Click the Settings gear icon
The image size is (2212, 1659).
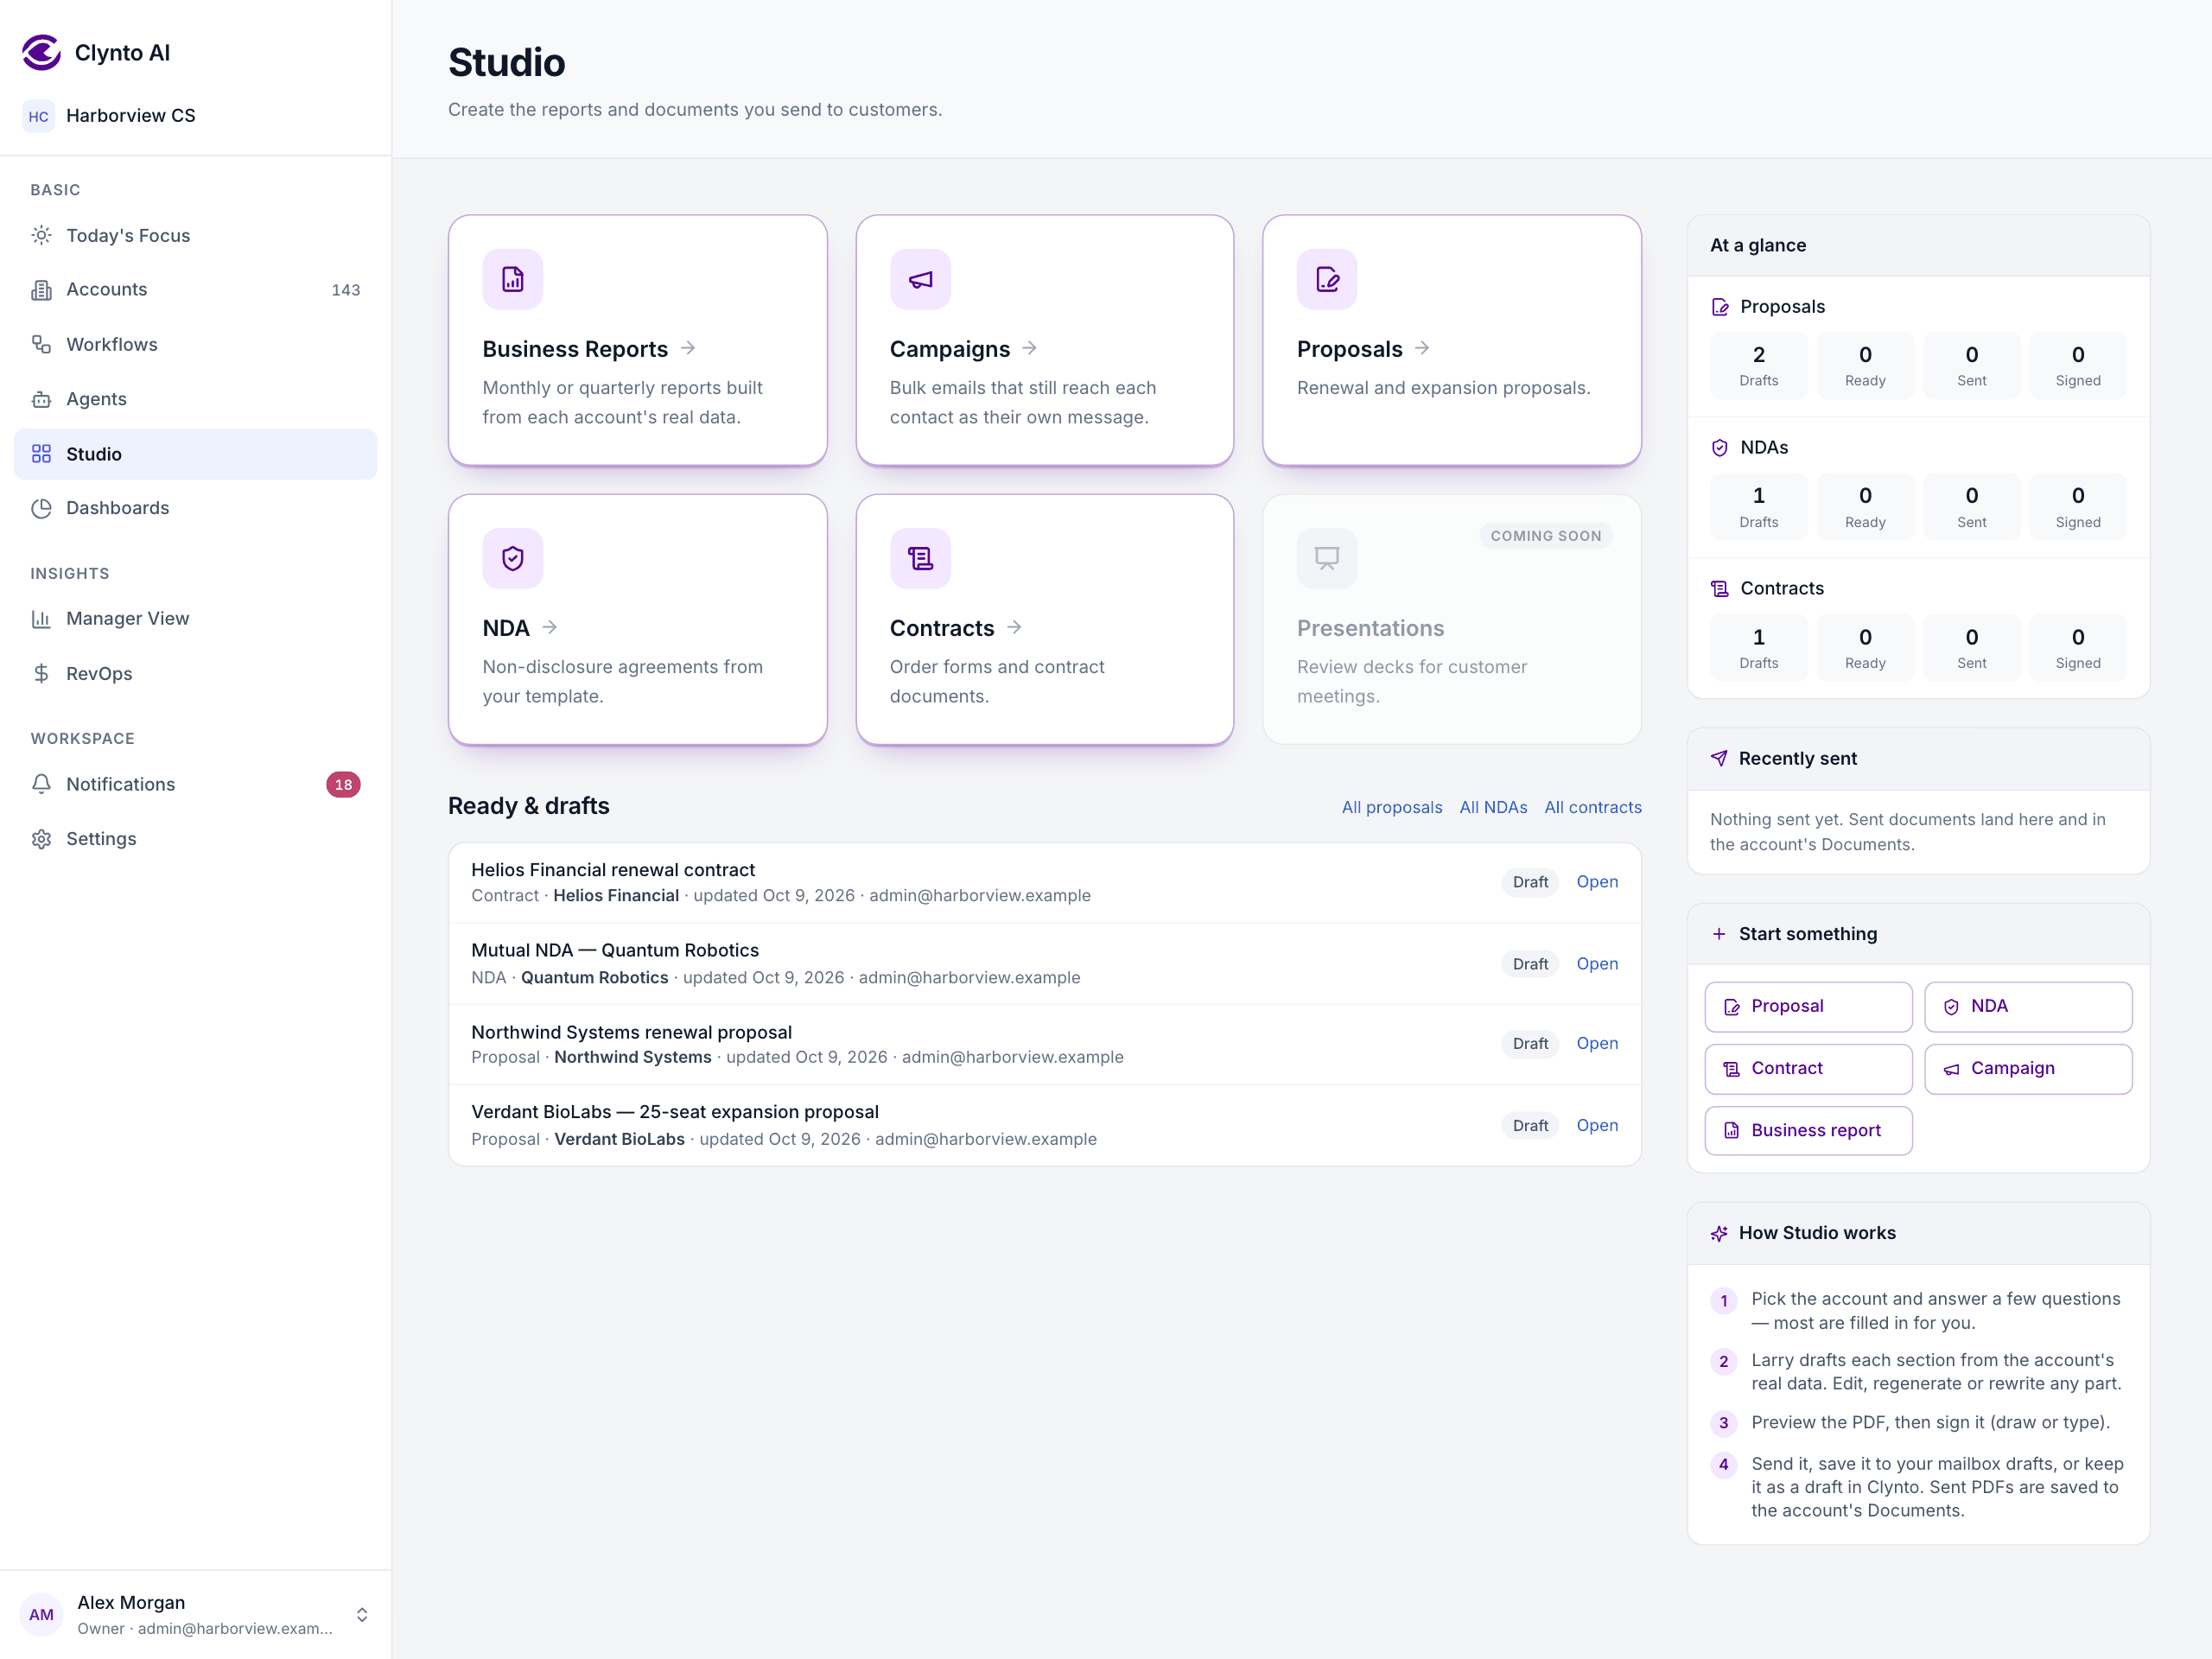[41, 839]
